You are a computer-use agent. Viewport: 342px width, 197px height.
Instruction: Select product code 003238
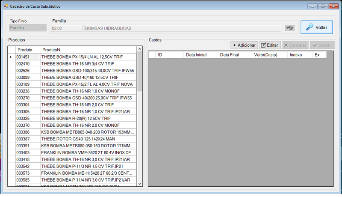28,91
